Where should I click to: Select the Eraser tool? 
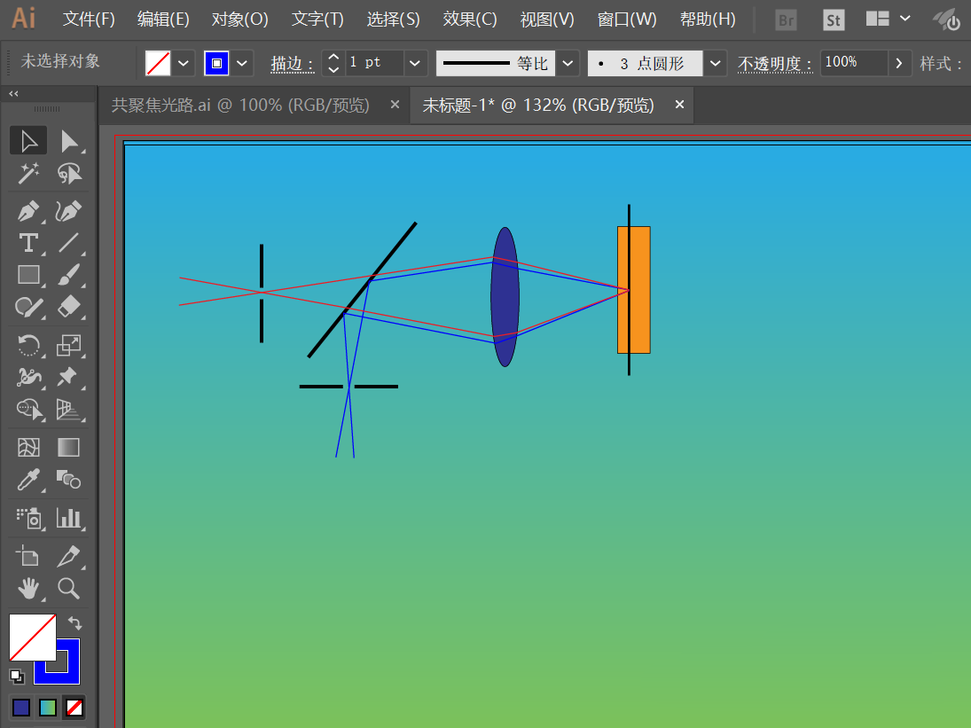pos(69,307)
